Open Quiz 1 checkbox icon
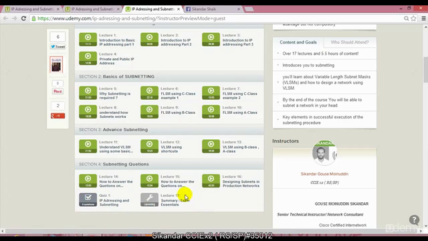This screenshot has height=241, width=428. point(88,199)
